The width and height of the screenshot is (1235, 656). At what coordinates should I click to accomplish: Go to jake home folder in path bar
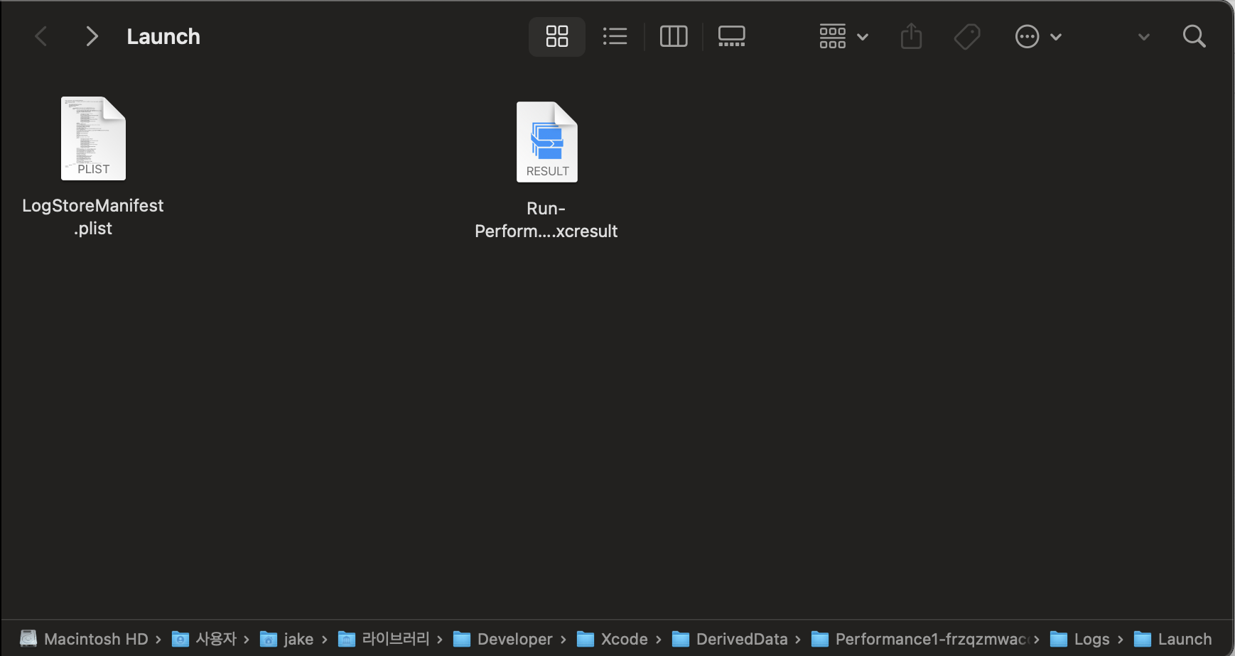[287, 639]
